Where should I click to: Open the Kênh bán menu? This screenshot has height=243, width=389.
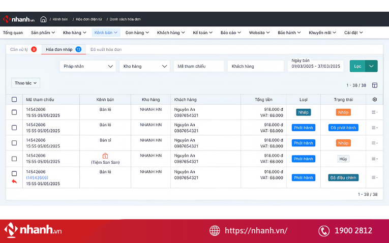coord(106,33)
